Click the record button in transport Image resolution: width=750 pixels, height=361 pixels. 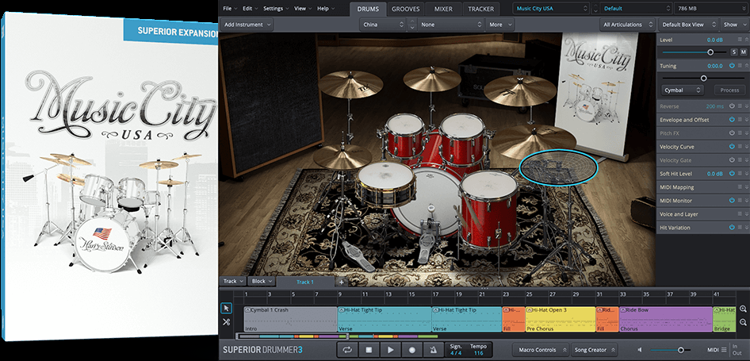[x=411, y=350]
